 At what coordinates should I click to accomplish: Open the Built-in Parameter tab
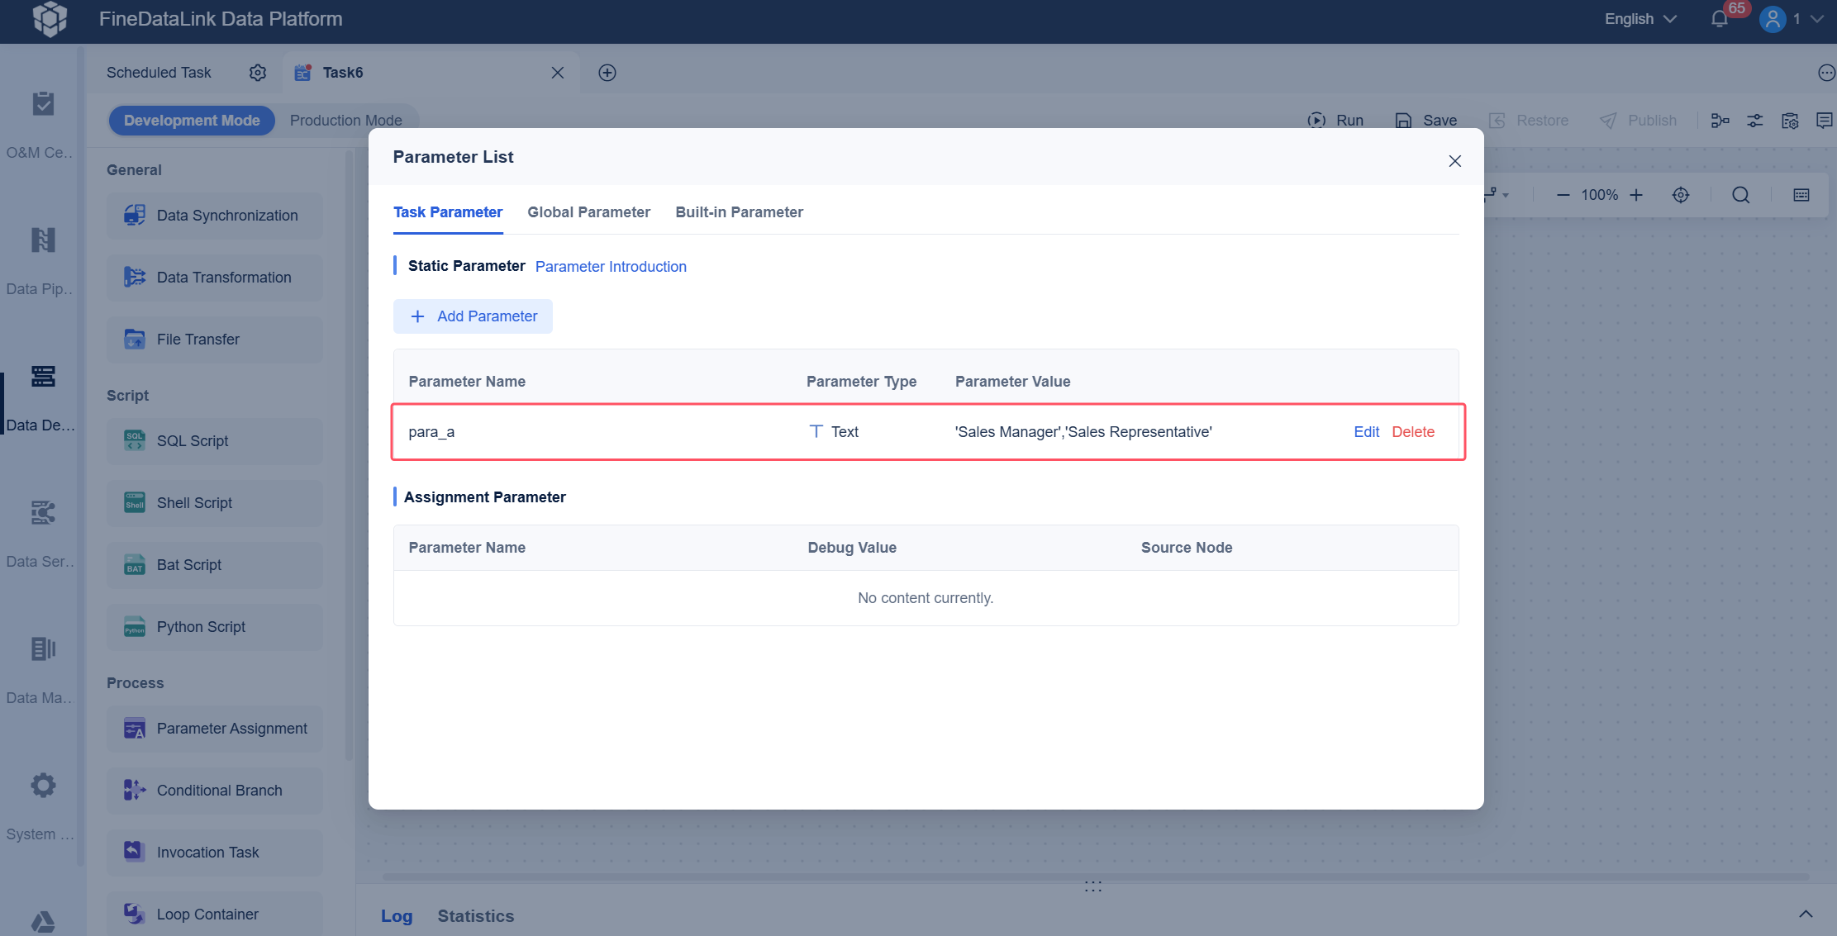(x=739, y=212)
